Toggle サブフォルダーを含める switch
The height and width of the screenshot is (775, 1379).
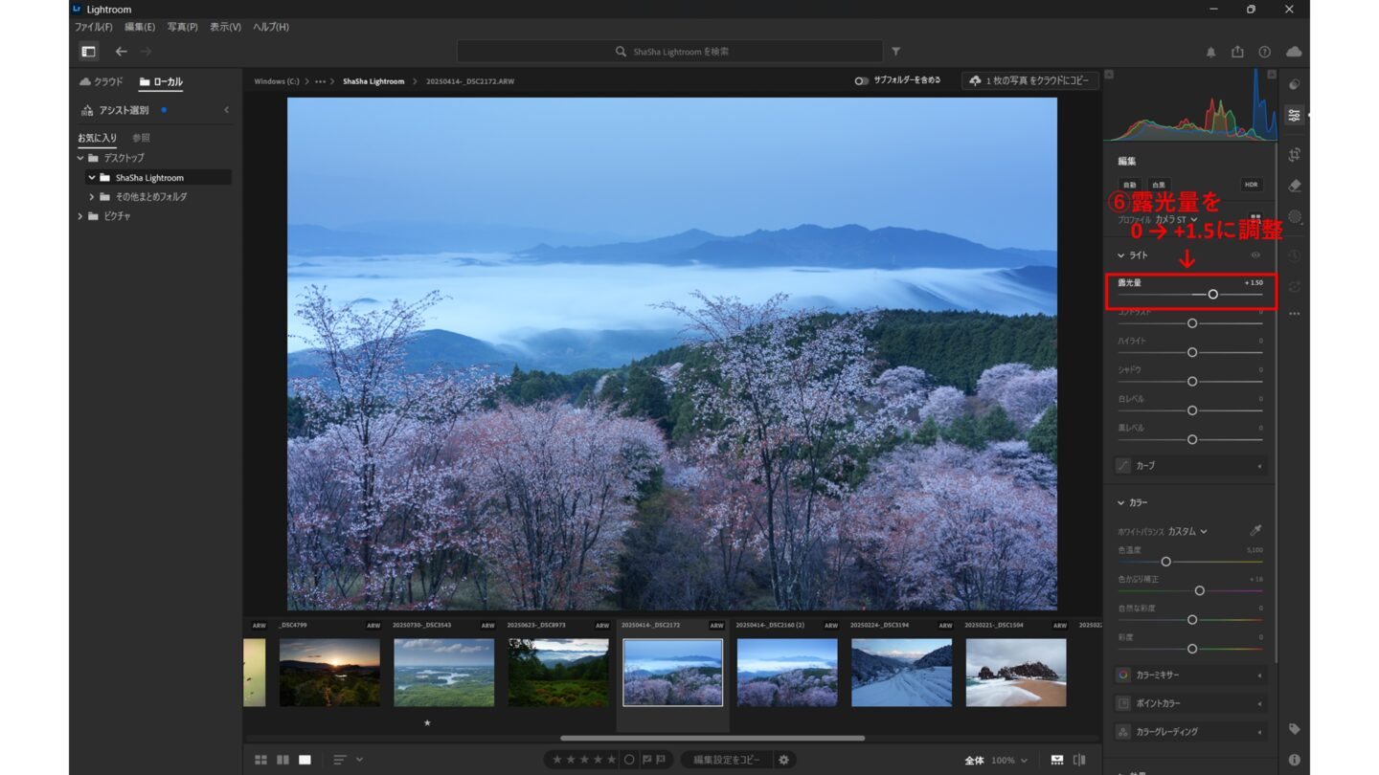(x=862, y=81)
